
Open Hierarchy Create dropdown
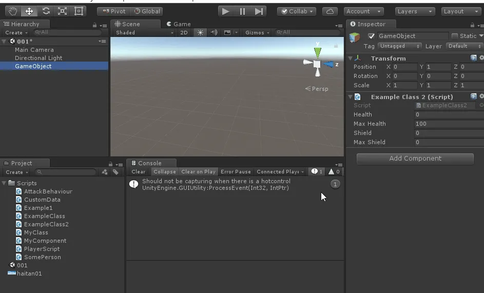coord(16,32)
